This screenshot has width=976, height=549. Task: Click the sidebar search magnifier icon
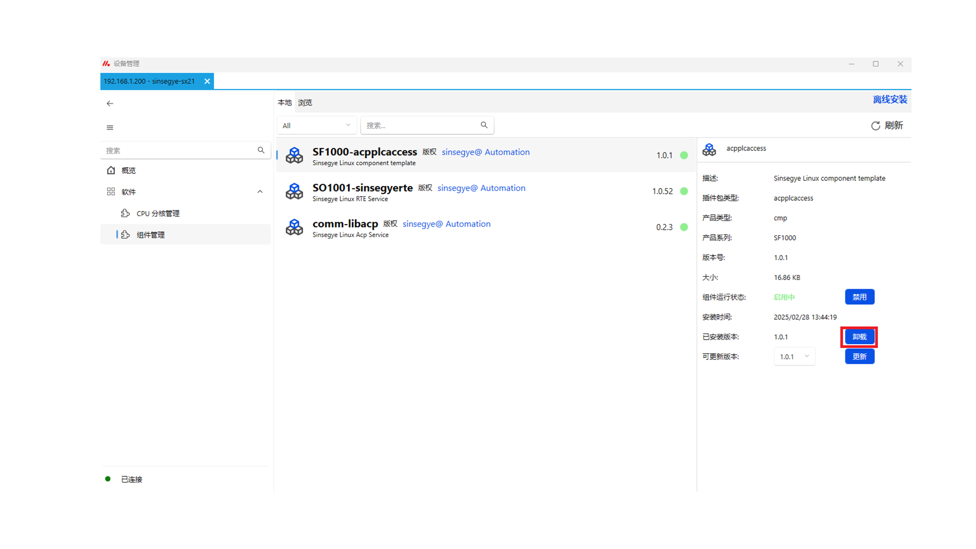tap(261, 150)
